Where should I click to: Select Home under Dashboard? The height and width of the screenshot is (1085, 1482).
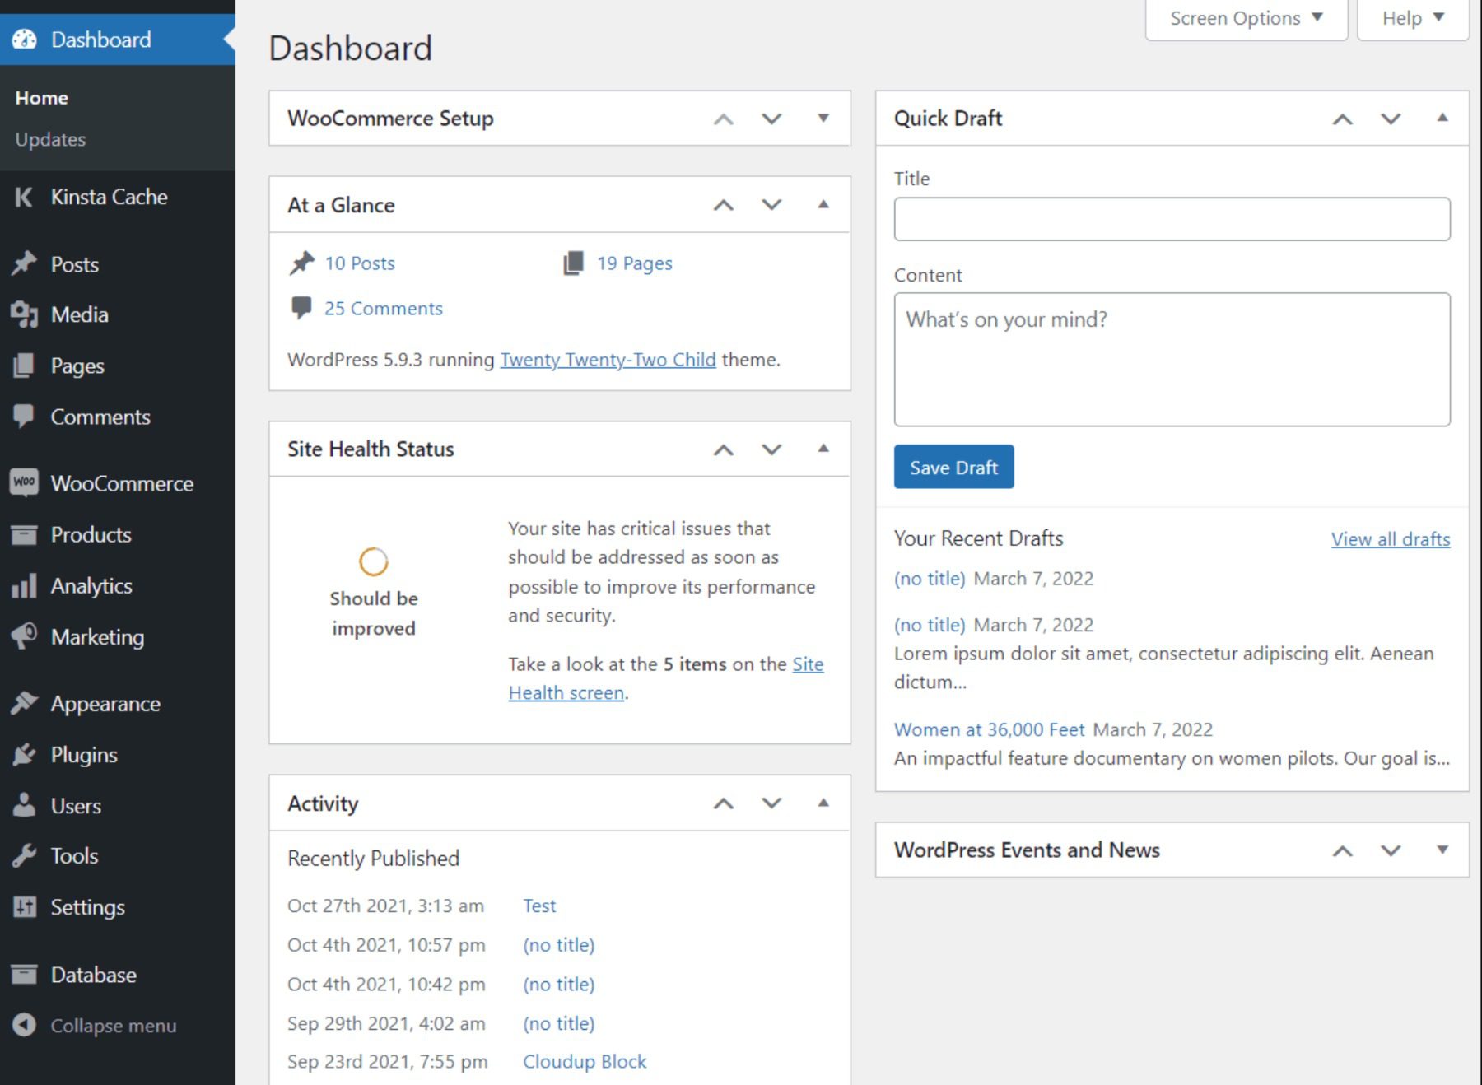point(41,97)
